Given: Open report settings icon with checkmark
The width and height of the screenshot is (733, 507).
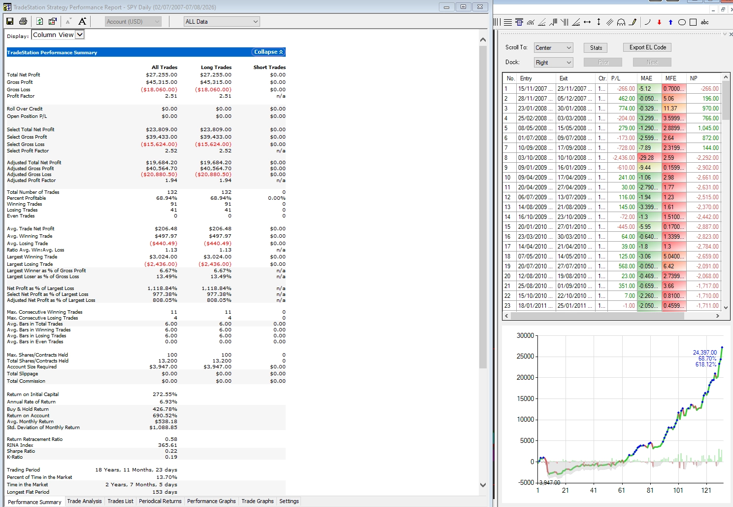Looking at the screenshot, I should pos(52,21).
